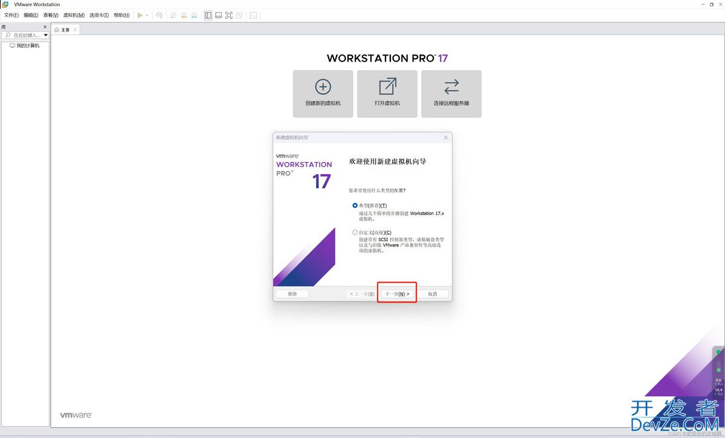Expand the library search dropdown arrow
The width and height of the screenshot is (725, 438).
click(45, 35)
